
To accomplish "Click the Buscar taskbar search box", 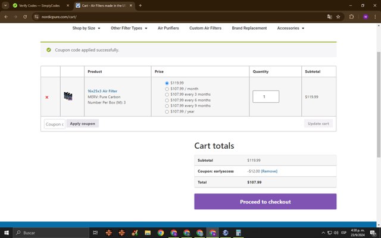I will coord(51,233).
